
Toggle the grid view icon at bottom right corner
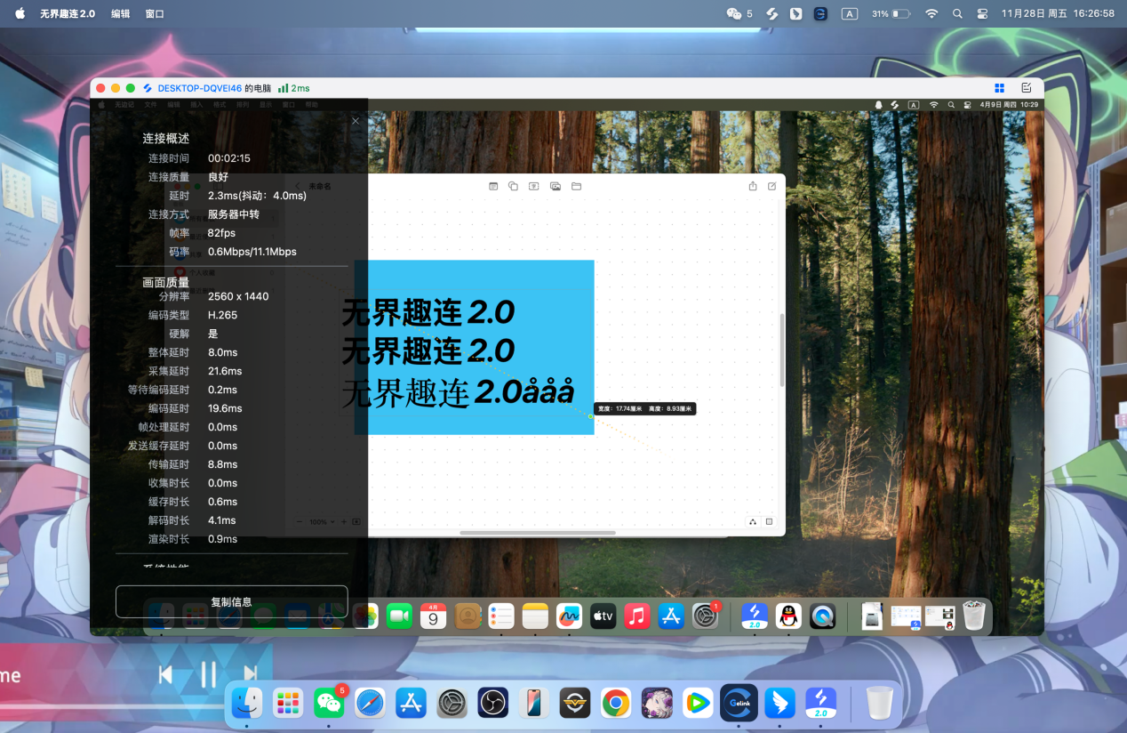pyautogui.click(x=771, y=522)
